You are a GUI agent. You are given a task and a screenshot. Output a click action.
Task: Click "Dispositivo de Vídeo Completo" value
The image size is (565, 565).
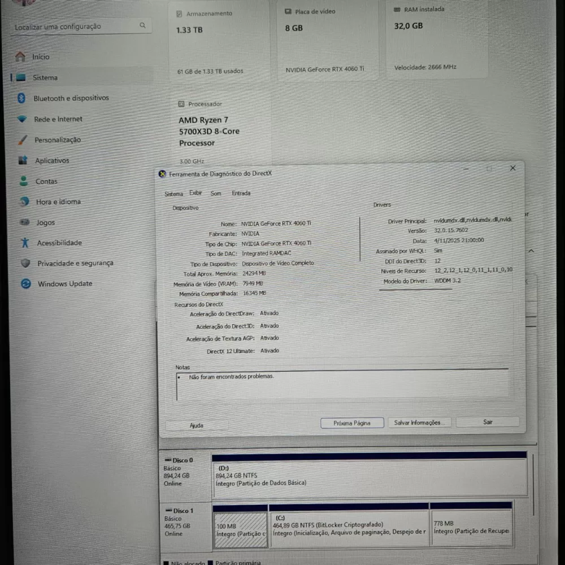point(278,263)
